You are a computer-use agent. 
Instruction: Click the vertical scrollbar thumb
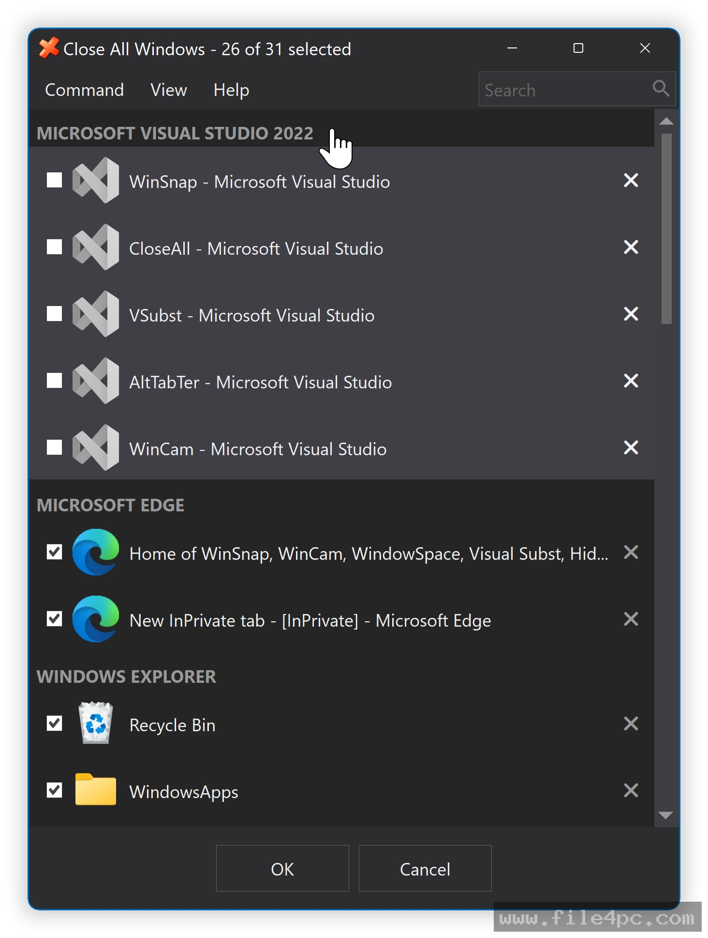666,229
